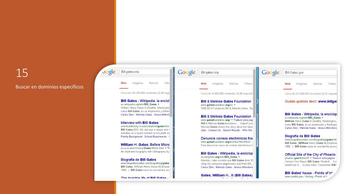Expand the arrow after ei.cs.vt.edu URL

[166, 148]
